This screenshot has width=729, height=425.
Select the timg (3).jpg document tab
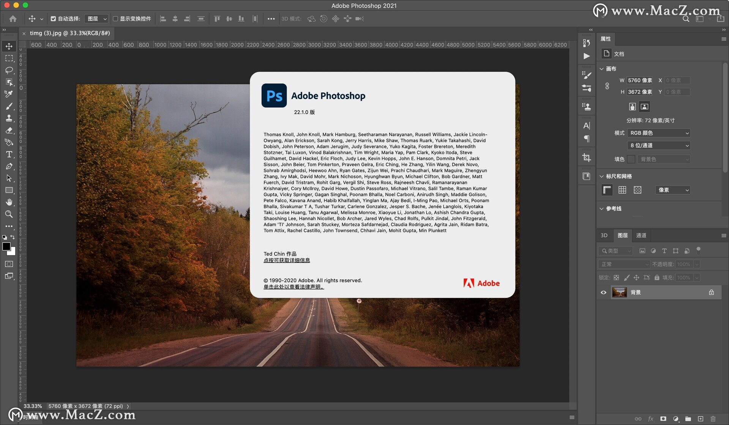(70, 33)
